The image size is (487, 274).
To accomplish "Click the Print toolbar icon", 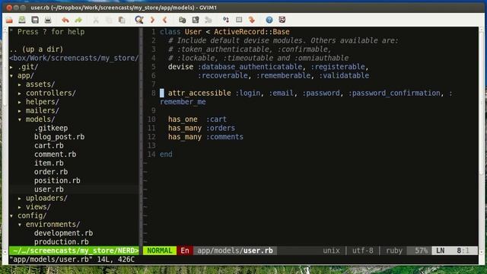I will 48,20.
